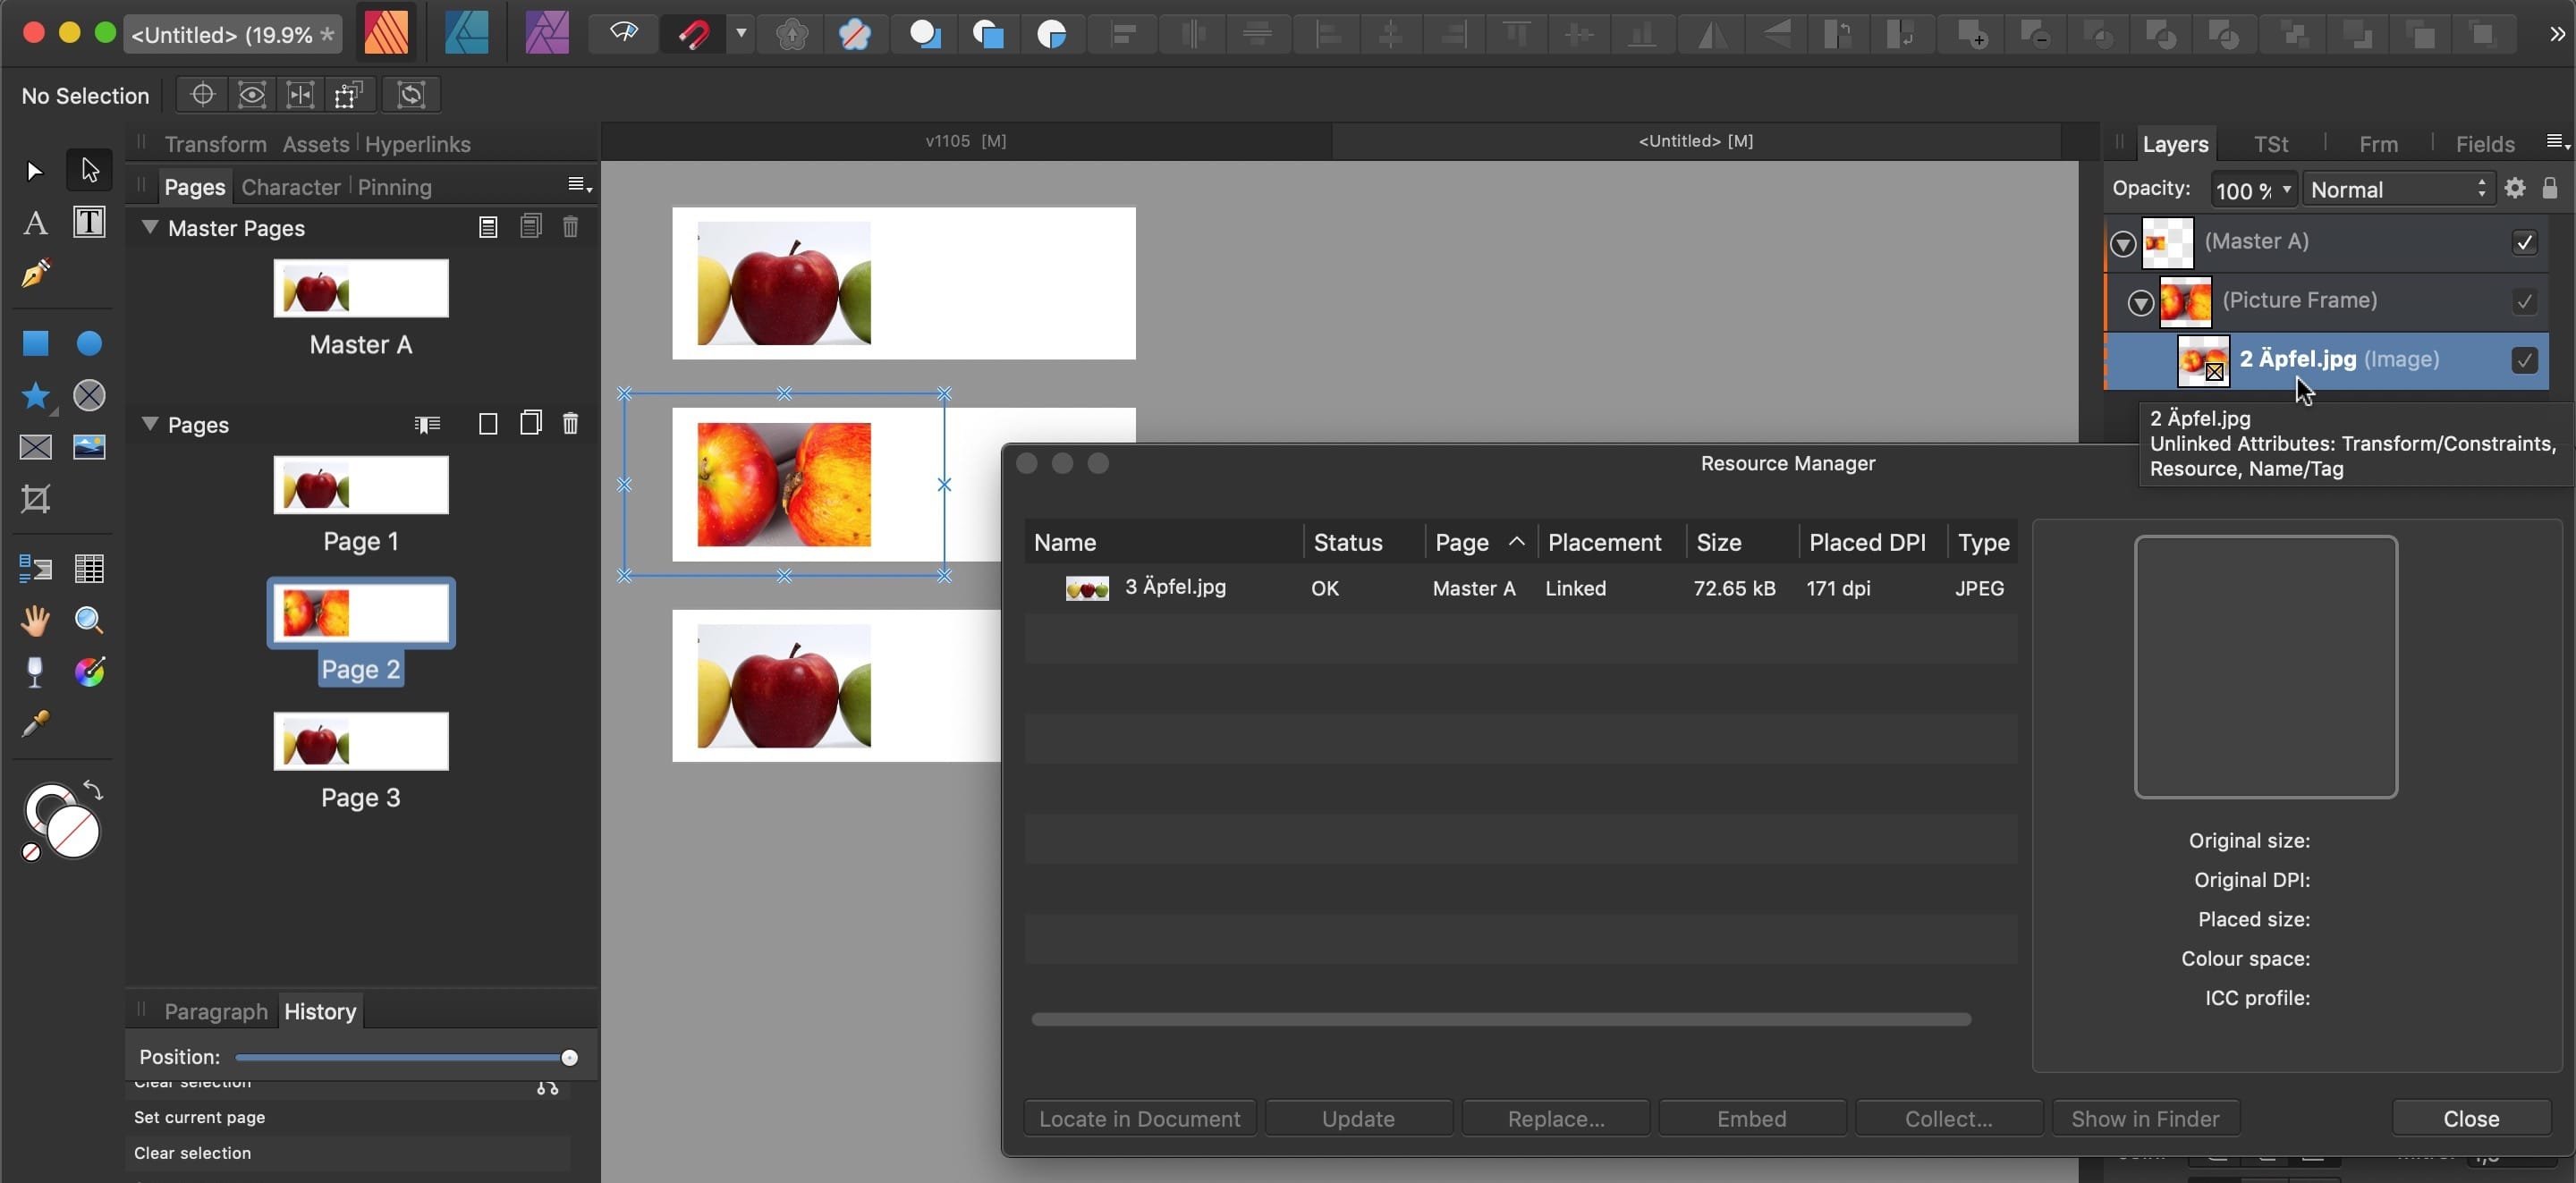This screenshot has width=2576, height=1183.
Task: Select the Artistic Text tool
Action: tap(35, 222)
